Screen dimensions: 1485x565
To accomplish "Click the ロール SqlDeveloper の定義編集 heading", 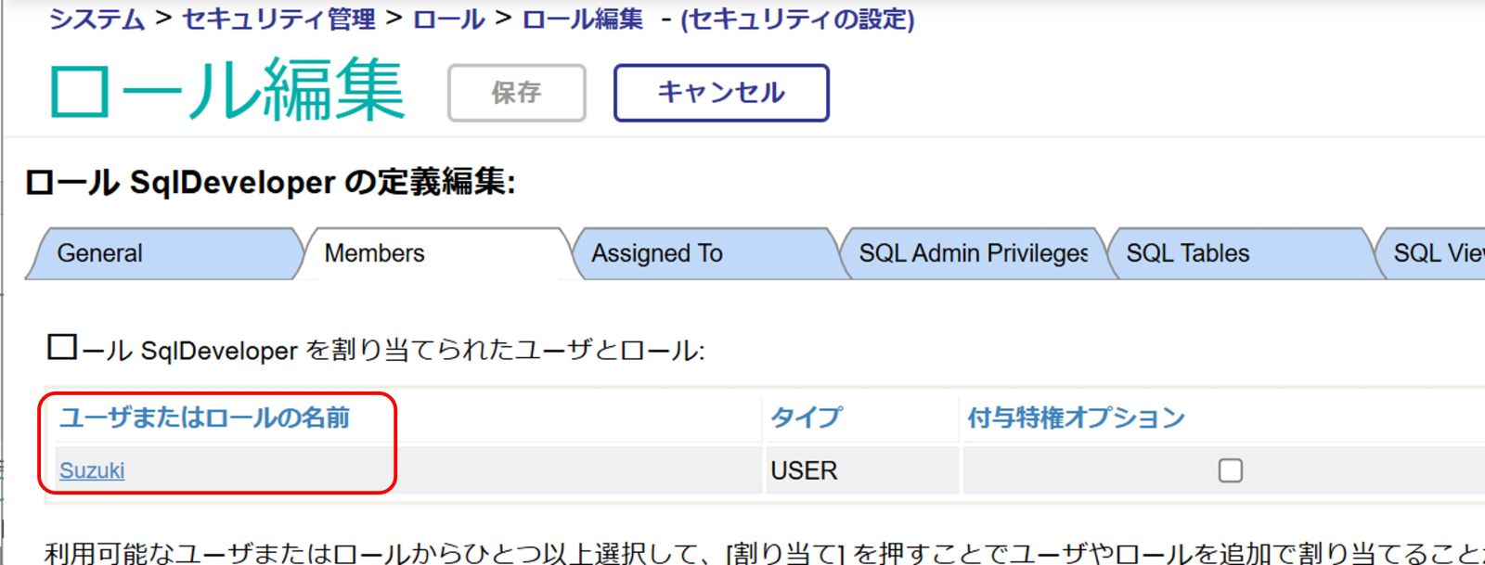I will [x=270, y=182].
